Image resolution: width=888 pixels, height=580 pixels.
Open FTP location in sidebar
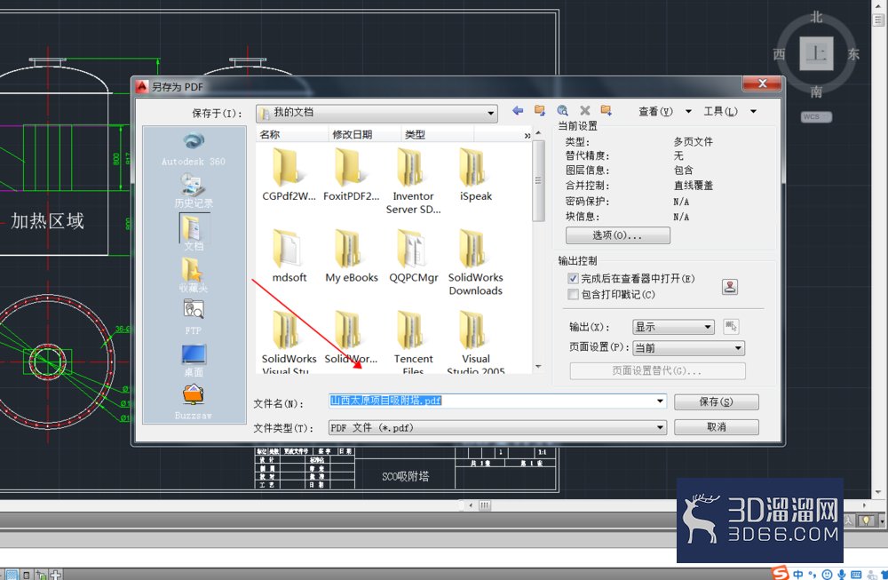pyautogui.click(x=193, y=316)
